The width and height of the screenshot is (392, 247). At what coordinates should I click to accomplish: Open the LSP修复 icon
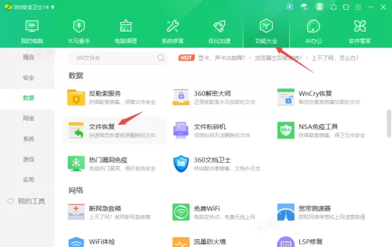tap(286, 242)
